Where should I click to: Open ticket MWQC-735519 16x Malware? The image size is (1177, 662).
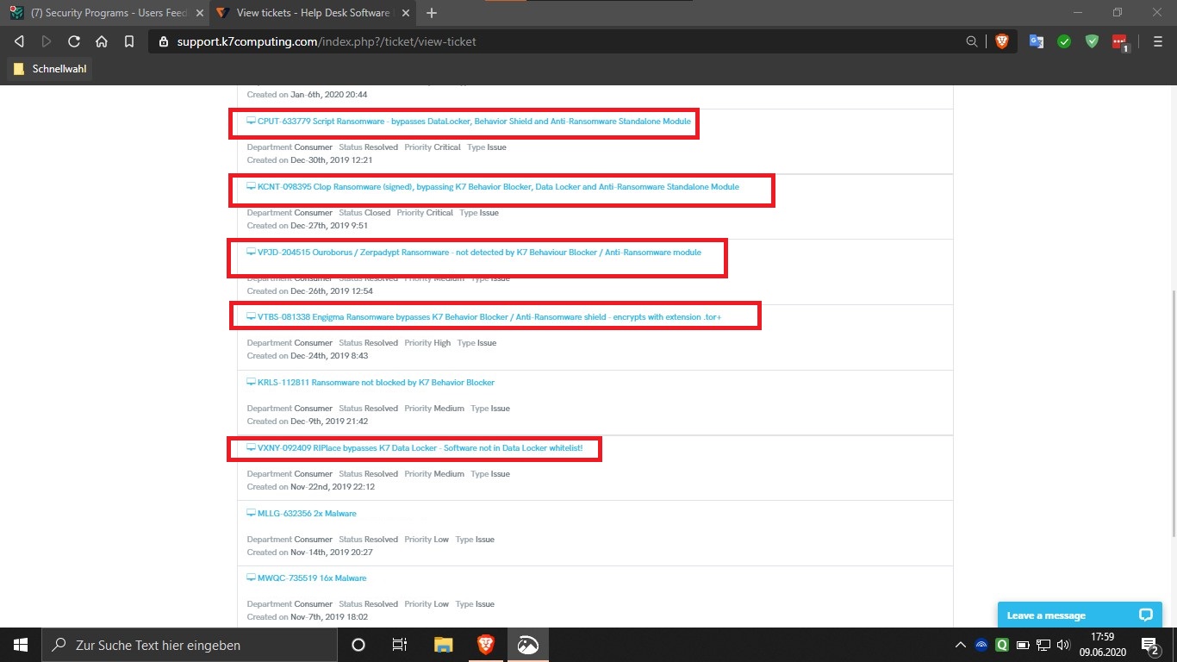[x=312, y=578]
